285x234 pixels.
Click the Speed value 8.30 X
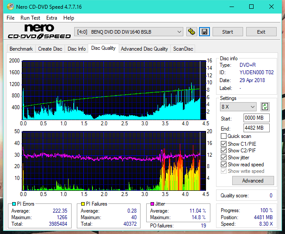click(266, 224)
